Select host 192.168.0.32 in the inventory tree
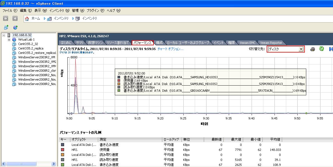The width and height of the screenshot is (333, 167). [22, 35]
